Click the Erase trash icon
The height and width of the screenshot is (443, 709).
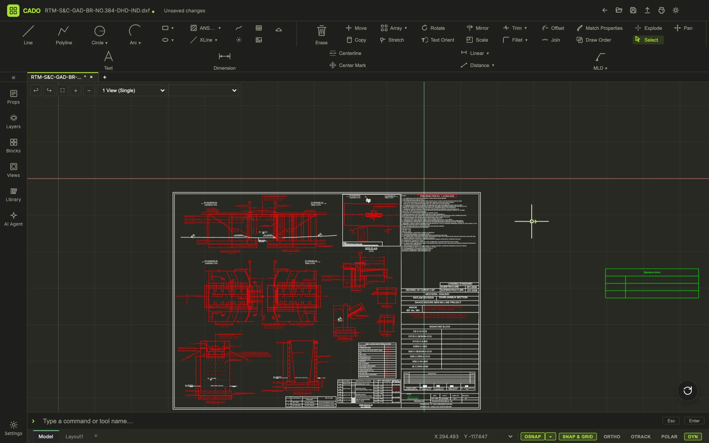[321, 31]
